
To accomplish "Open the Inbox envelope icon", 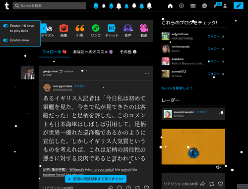I will tap(193, 6).
